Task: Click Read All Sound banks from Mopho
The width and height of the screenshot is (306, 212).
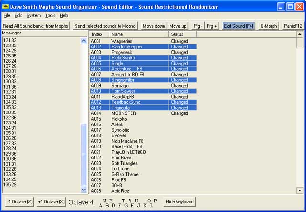Action: pos(35,26)
